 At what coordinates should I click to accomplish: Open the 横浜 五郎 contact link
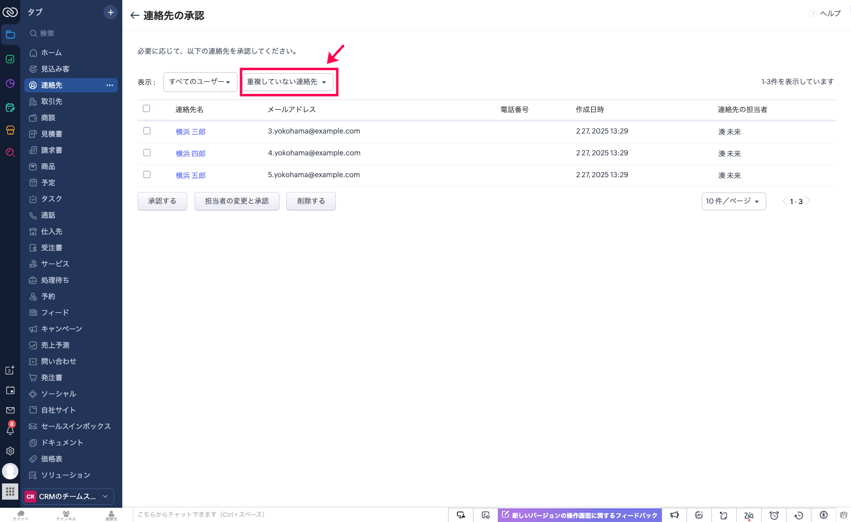(x=191, y=175)
